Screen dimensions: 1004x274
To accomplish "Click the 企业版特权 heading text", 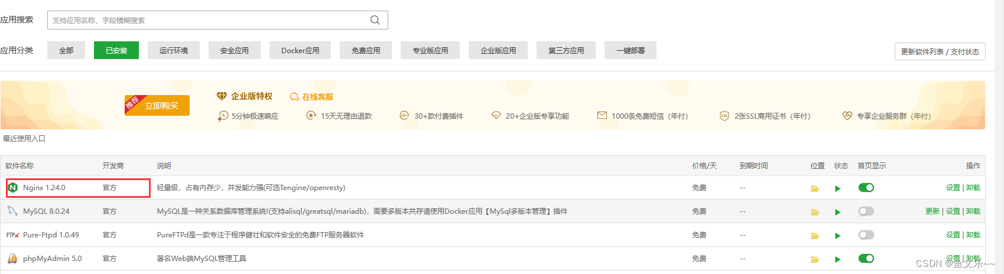I will tap(252, 96).
